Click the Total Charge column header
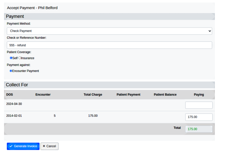The height and width of the screenshot is (156, 225). [93, 94]
